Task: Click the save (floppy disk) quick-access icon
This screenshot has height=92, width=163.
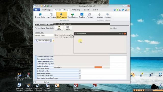Action: coord(45,6)
